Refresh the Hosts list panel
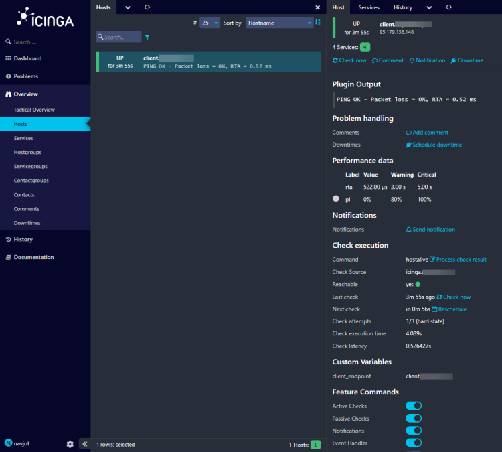 [x=147, y=7]
